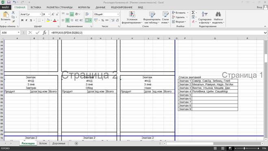Click the AutoSum sigma icon
This screenshot has width=268, height=151.
point(193,13)
